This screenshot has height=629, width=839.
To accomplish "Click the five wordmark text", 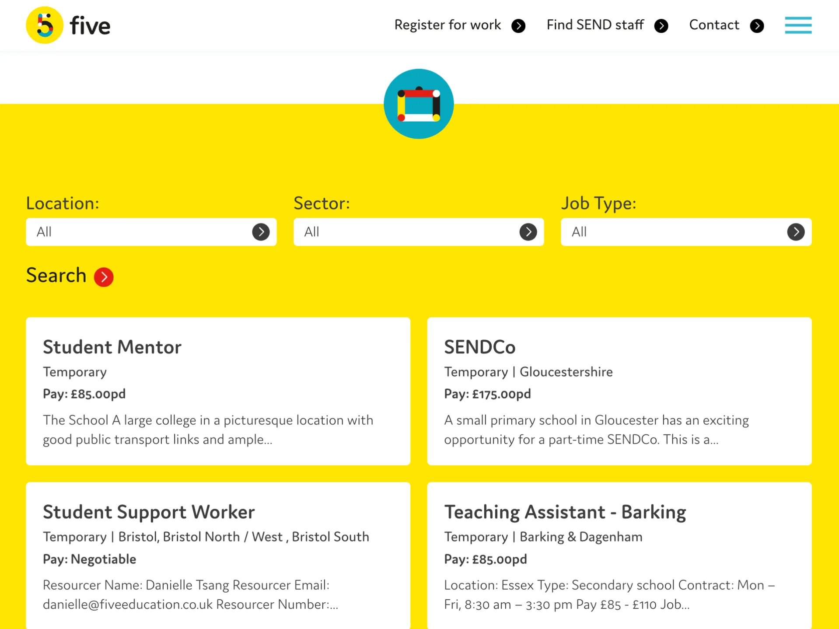I will [x=90, y=26].
